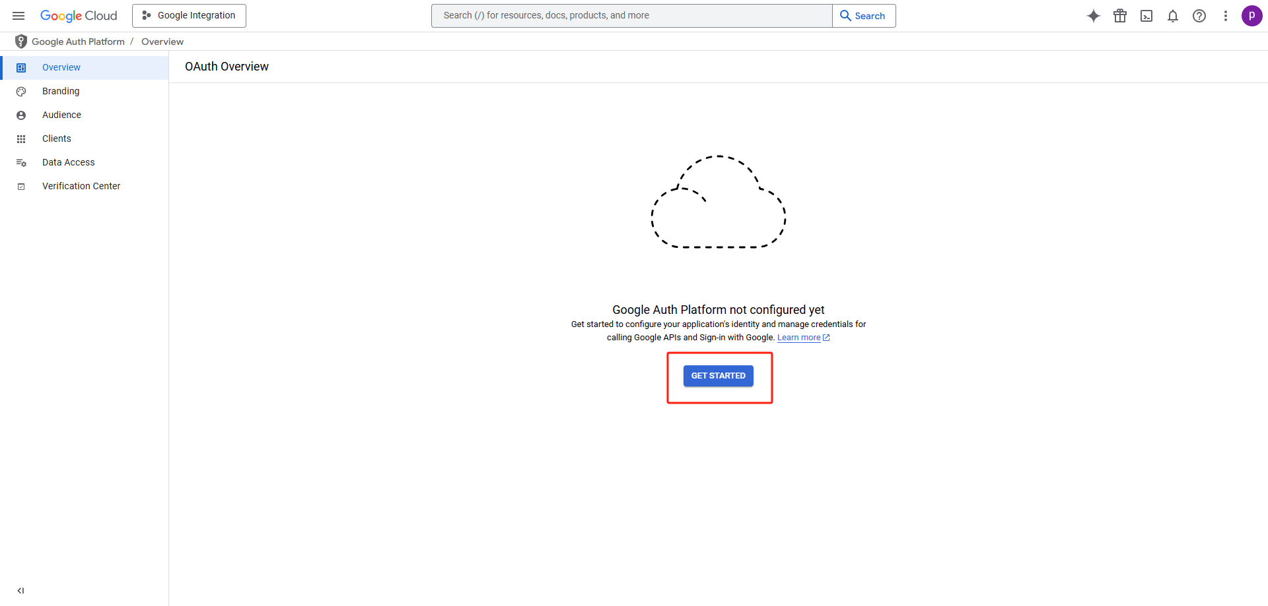Follow the Learn more link
The height and width of the screenshot is (606, 1268).
click(799, 338)
